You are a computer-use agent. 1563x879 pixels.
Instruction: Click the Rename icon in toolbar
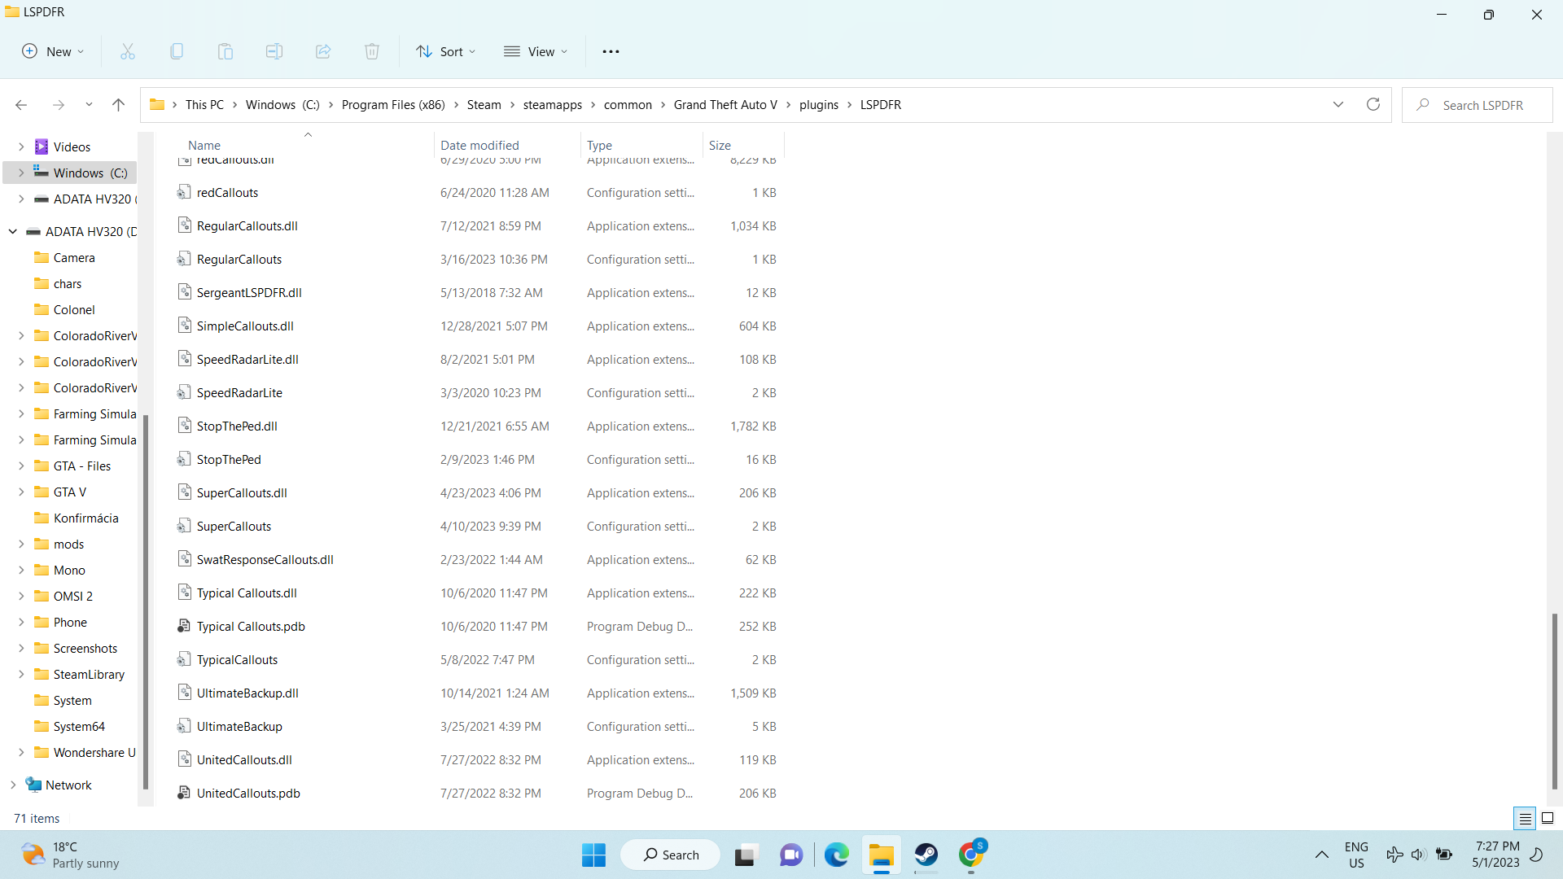pyautogui.click(x=274, y=51)
